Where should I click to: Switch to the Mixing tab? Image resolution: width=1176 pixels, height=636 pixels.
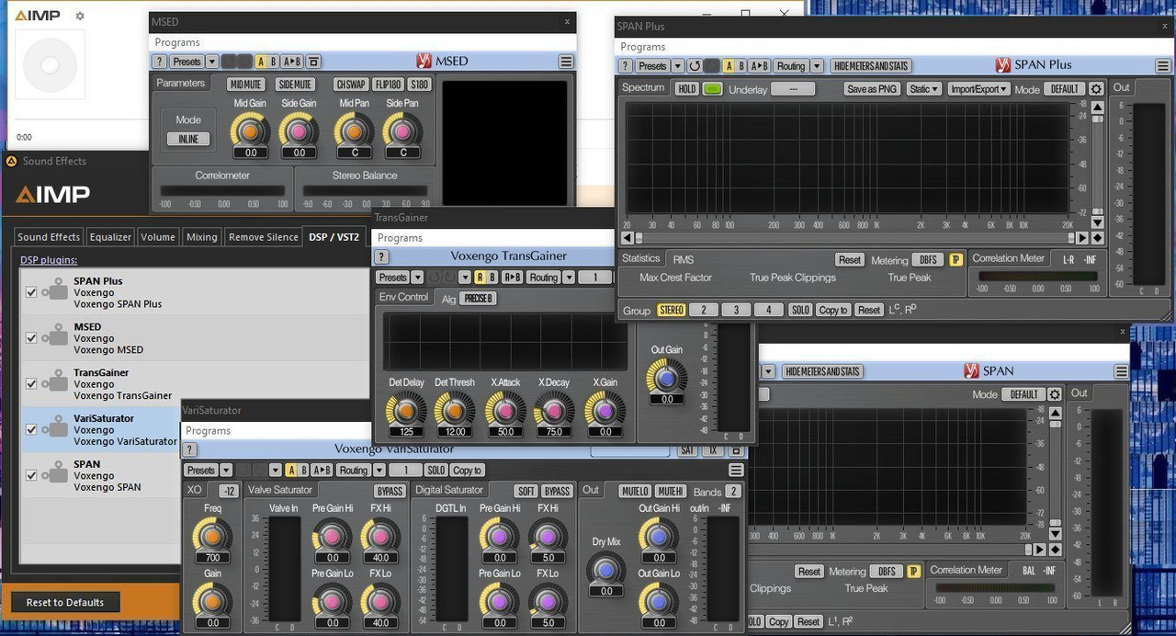pyautogui.click(x=202, y=237)
